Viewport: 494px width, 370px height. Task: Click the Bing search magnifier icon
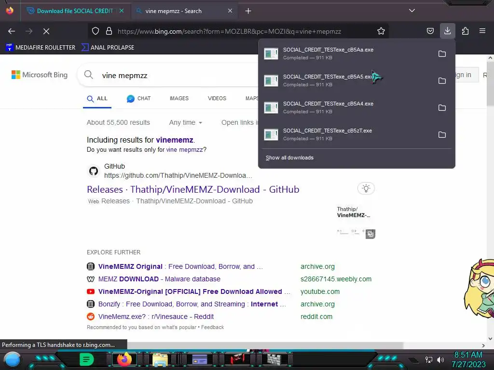[x=89, y=75]
